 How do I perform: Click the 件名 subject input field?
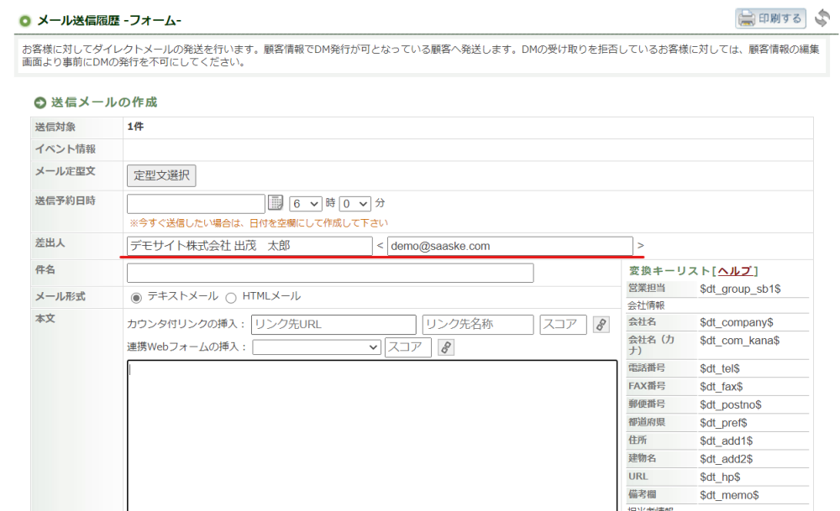pos(330,274)
